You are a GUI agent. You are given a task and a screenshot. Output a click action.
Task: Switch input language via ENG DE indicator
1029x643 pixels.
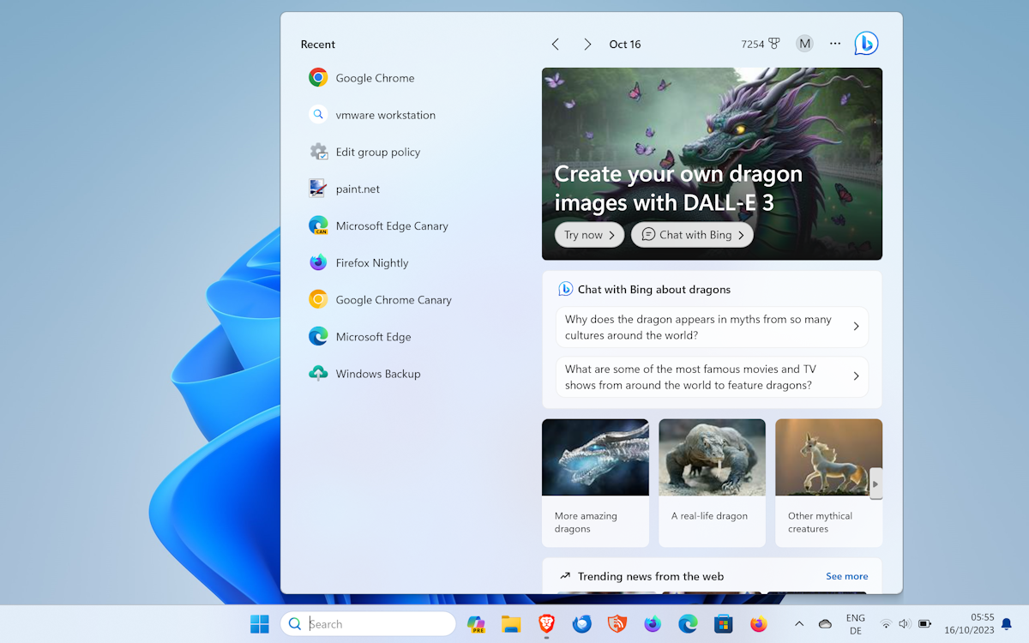click(x=855, y=623)
